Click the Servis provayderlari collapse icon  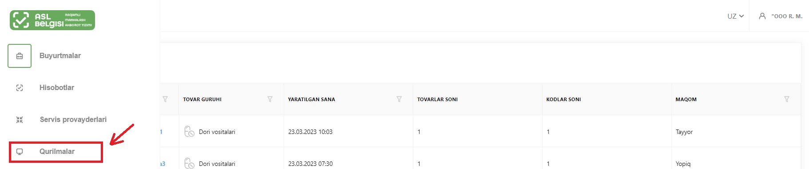pos(20,120)
